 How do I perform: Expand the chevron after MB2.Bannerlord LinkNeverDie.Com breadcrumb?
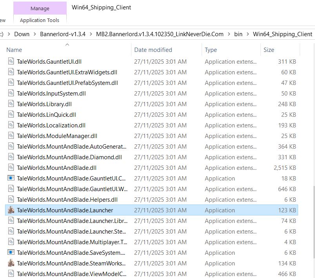tap(229, 34)
